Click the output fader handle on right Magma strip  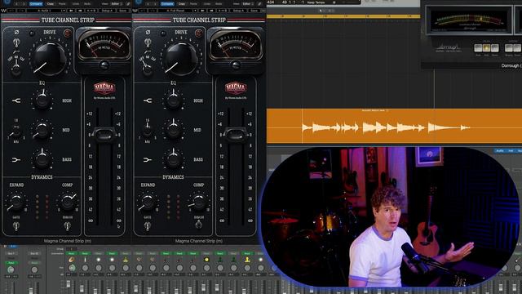click(x=236, y=134)
